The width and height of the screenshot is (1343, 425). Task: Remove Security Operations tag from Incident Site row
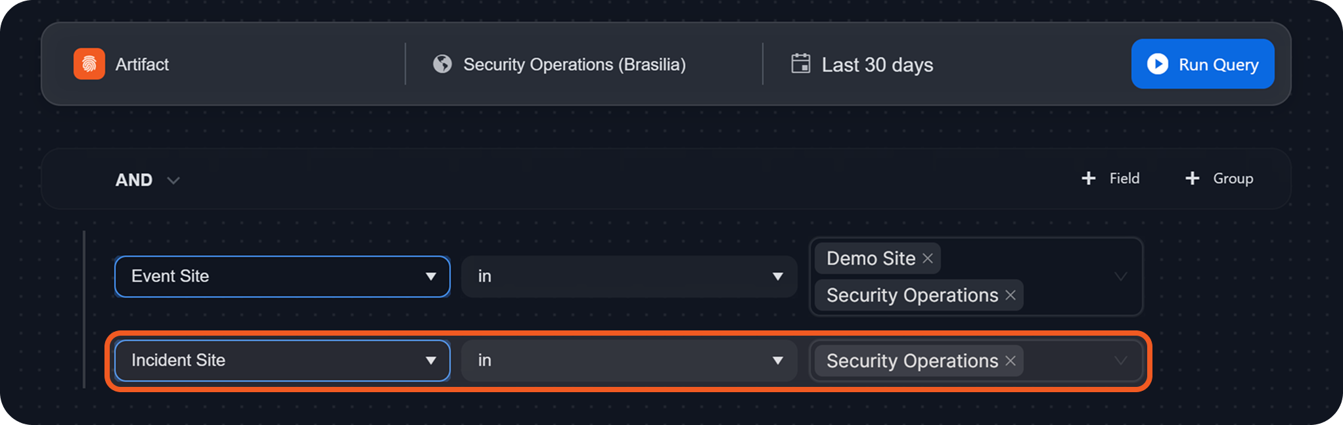point(1011,361)
